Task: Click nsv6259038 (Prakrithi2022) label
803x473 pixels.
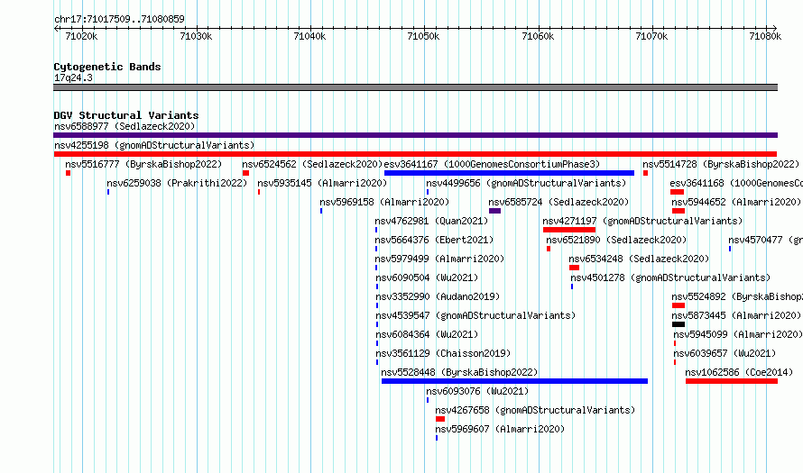Action: click(177, 183)
